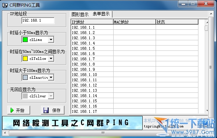The image size is (217, 138).
Task: Select row 192.168.1.6
Action: [x=135, y=54]
